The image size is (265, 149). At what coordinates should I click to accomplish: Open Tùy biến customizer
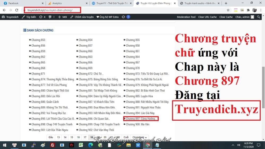click(29, 17)
